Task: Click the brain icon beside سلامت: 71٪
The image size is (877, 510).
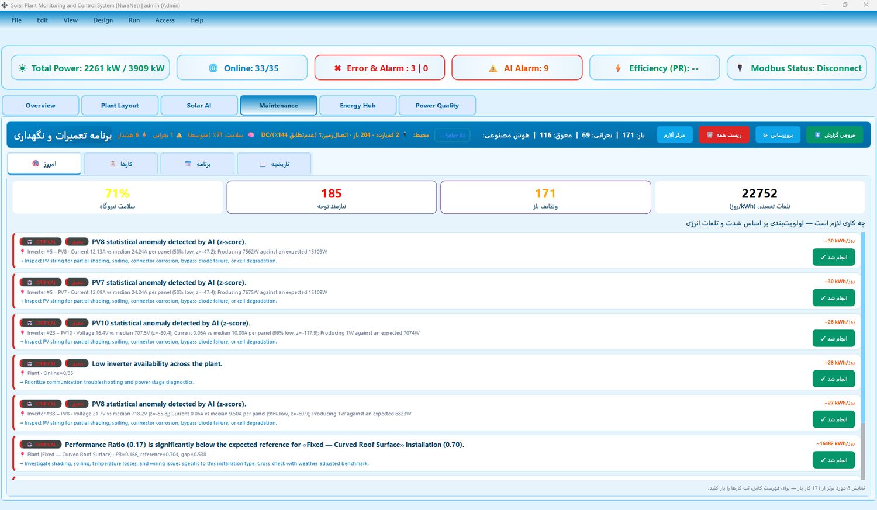Action: pyautogui.click(x=251, y=135)
